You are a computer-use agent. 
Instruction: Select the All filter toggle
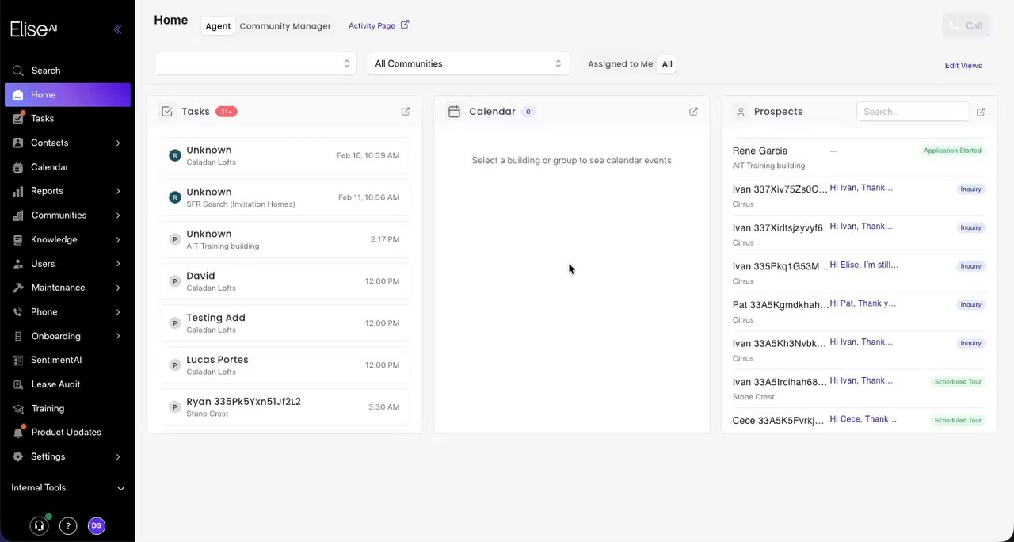click(667, 64)
